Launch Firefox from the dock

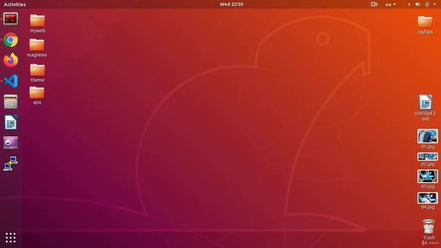11,61
